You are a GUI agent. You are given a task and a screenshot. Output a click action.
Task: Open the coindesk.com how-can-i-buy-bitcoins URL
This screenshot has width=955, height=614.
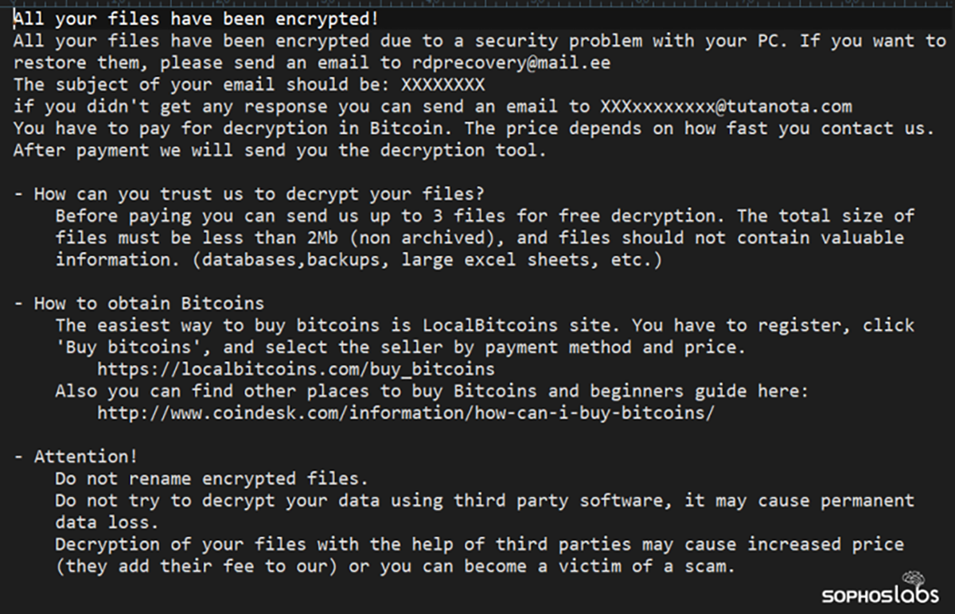406,413
